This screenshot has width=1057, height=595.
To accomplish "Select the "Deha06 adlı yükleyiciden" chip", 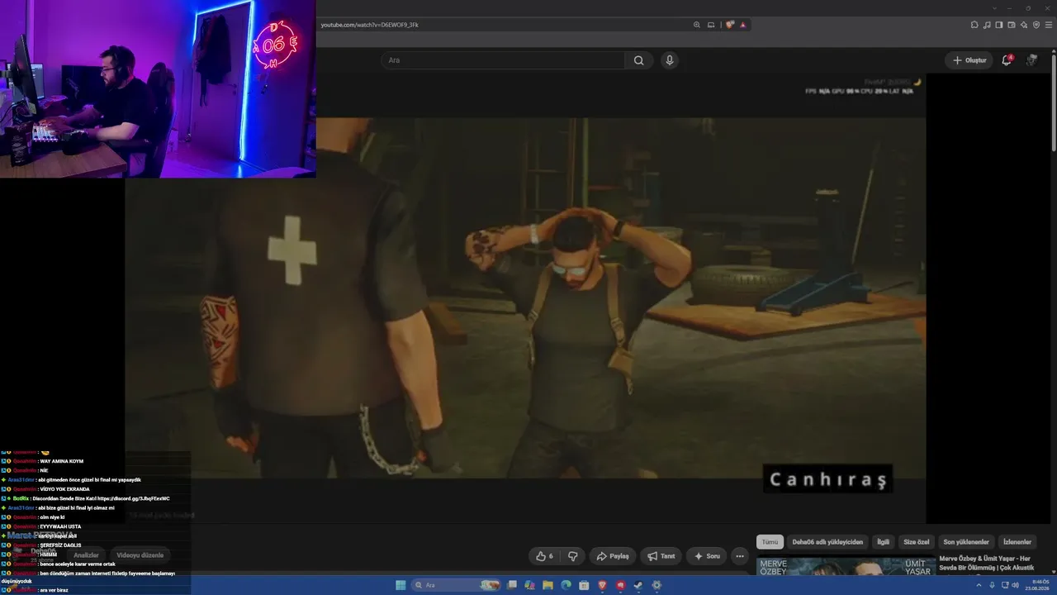I will (x=827, y=542).
